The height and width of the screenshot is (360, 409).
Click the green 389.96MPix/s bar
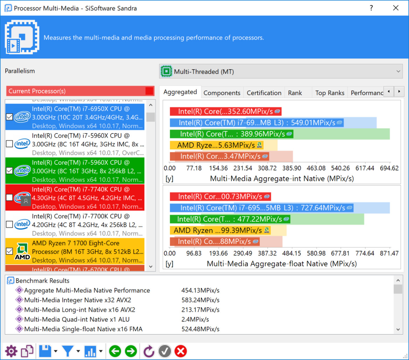(x=232, y=134)
